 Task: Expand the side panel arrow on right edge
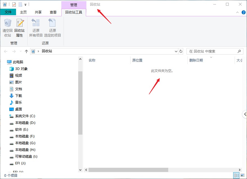tap(245, 114)
